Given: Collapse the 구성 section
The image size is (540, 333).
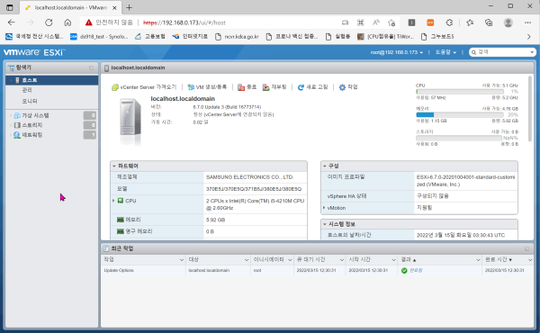Looking at the screenshot, I should (324, 166).
